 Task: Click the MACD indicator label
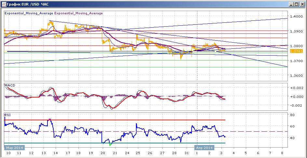pyautogui.click(x=10, y=86)
